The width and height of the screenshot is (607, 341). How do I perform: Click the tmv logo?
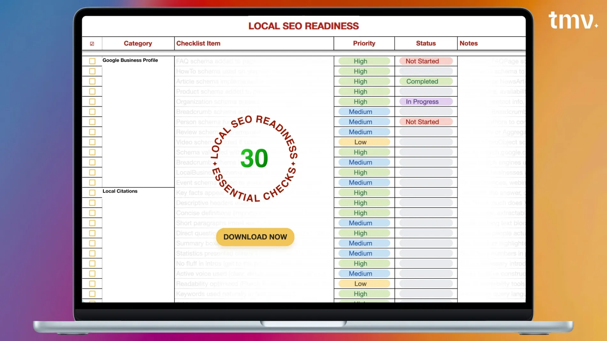(572, 20)
